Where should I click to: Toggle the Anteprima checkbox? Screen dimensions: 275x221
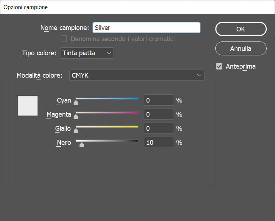point(219,66)
